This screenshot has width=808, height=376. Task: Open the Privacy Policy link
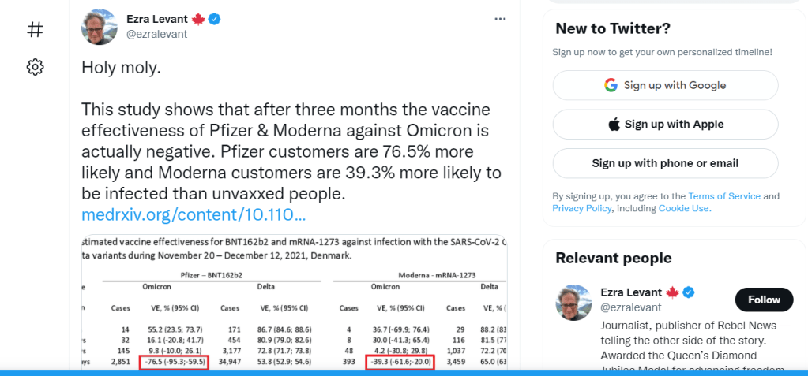point(581,208)
